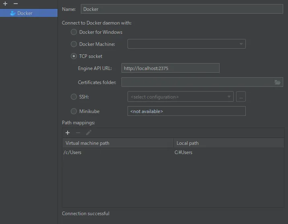Image resolution: width=288 pixels, height=224 pixels.
Task: Open the Docker Machine dropdown list
Action: point(187,44)
